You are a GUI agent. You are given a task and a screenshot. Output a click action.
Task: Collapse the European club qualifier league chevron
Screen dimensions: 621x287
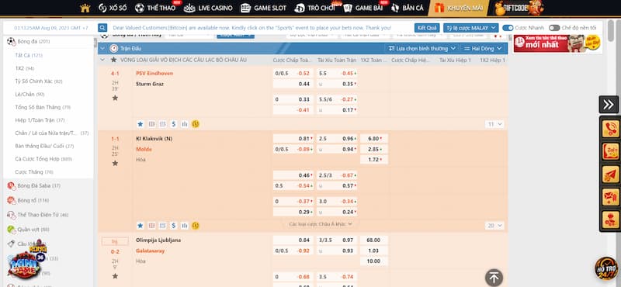[103, 60]
